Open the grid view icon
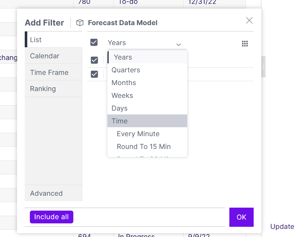Screen dimensions: 295x237 point(245,43)
